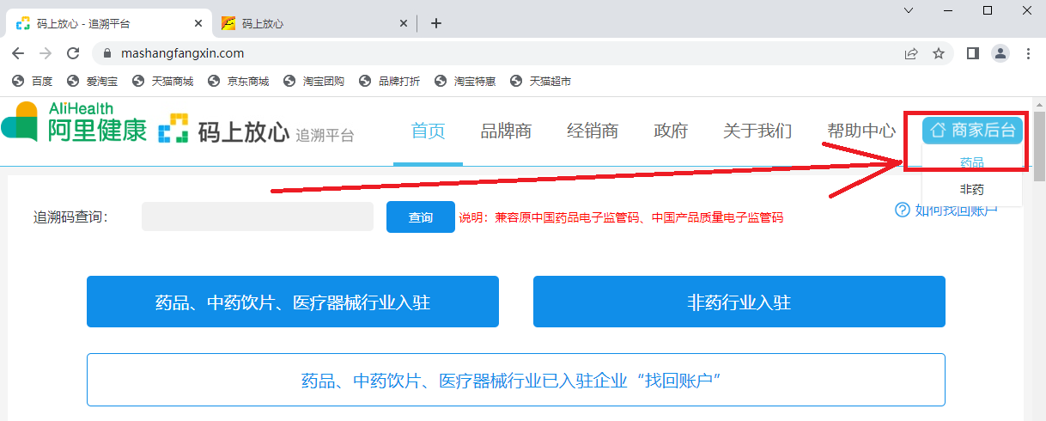Click the address bar URL

[183, 53]
